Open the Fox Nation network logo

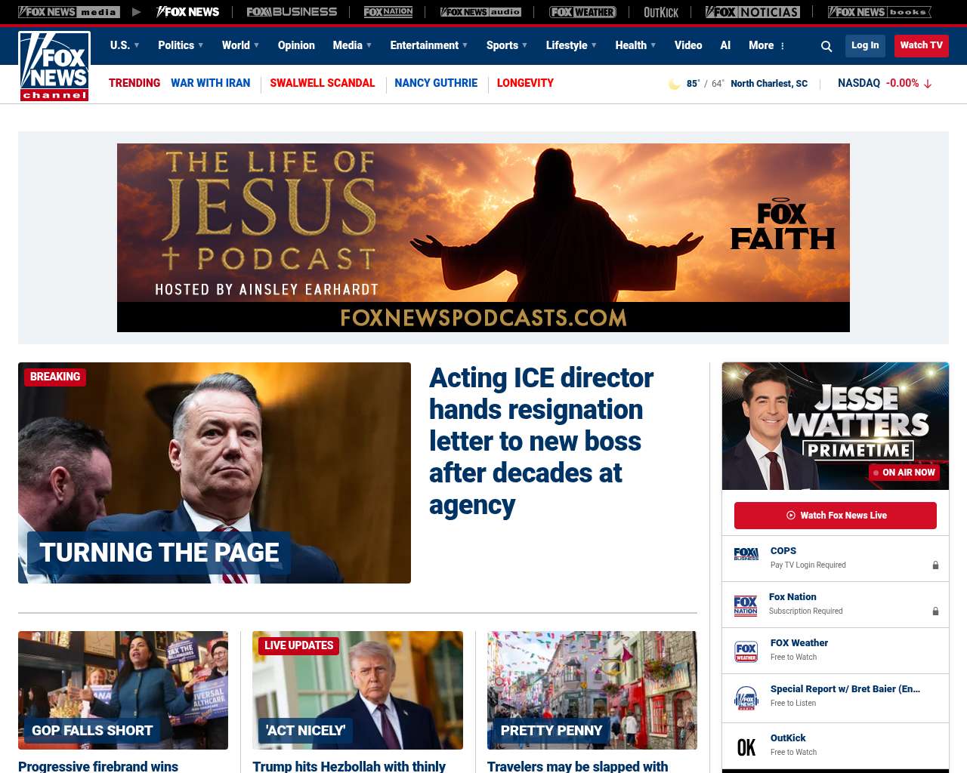388,12
